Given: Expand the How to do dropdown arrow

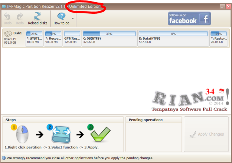Looking at the screenshot, I should point(73,19).
